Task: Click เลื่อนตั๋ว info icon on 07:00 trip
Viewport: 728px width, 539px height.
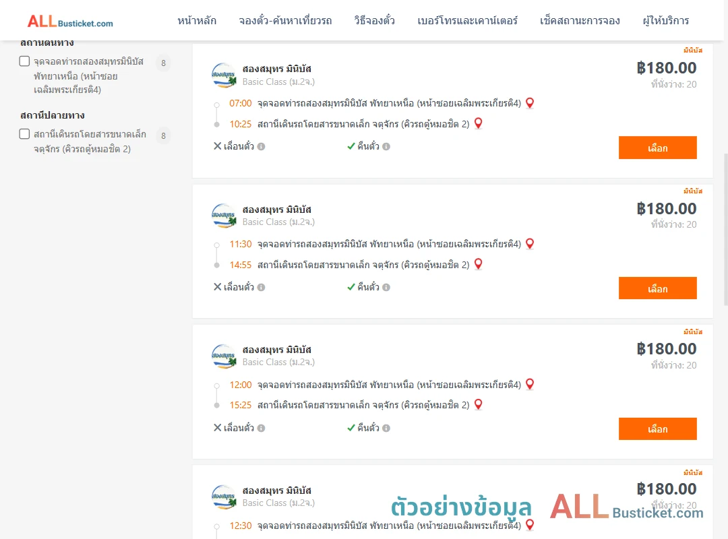Action: tap(262, 147)
